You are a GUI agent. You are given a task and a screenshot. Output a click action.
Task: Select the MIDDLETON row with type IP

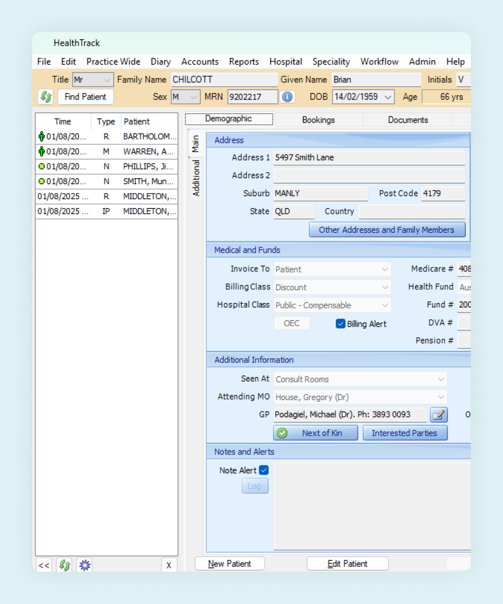pos(107,211)
